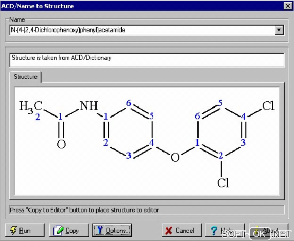The image size is (294, 241).
Task: Select the Structure tab
Action: point(26,77)
